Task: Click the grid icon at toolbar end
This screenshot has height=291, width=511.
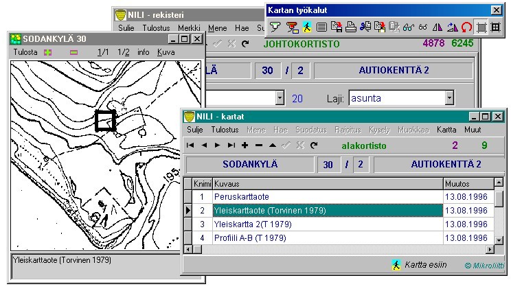Action: [496, 27]
